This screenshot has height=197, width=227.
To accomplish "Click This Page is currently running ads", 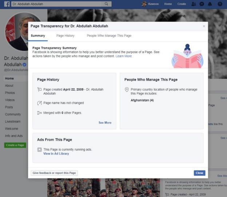I will click(68, 149).
